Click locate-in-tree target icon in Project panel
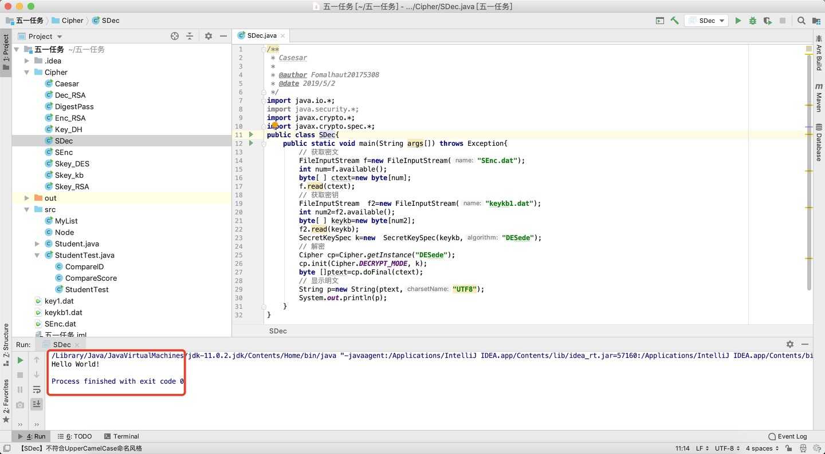825x454 pixels. coord(175,36)
